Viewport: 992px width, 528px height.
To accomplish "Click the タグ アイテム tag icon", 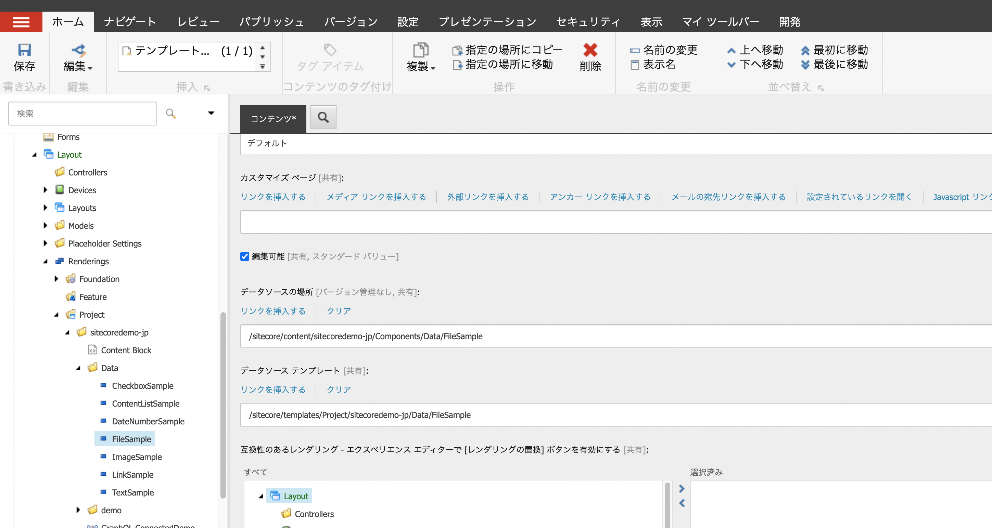I will click(x=330, y=50).
